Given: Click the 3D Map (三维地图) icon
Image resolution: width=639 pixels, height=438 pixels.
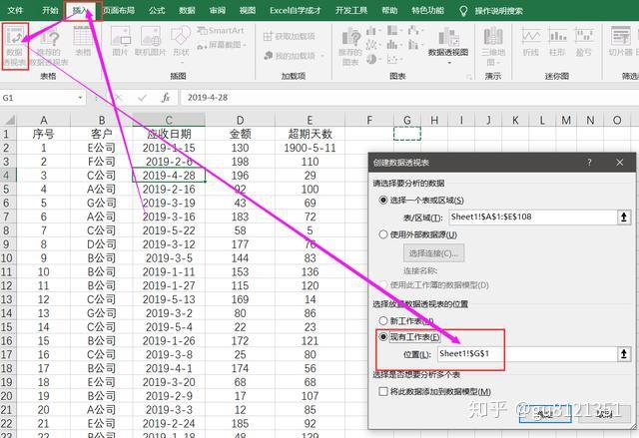Looking at the screenshot, I should (x=493, y=46).
